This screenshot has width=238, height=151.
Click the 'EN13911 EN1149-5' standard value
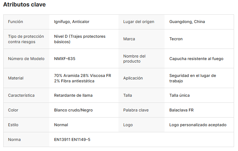point(72,139)
